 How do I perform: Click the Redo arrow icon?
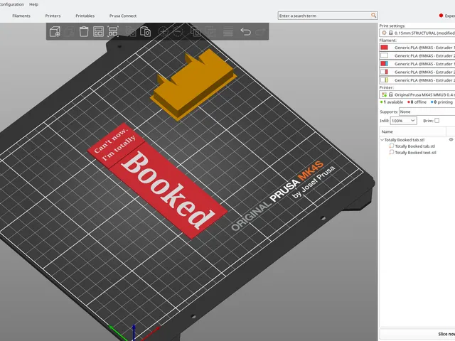260,31
